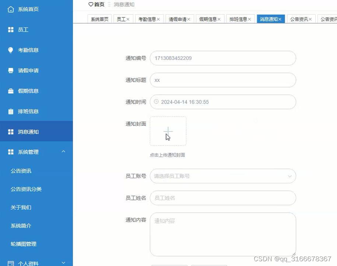Open 系统首页 in the sidebar
The image size is (337, 266).
(x=36, y=10)
